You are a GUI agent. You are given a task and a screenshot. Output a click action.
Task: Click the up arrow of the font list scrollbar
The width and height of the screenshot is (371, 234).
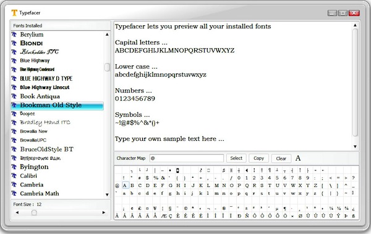click(x=107, y=35)
